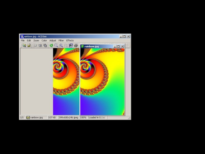The width and height of the screenshot is (205, 154).
Task: Click the ACDSee title bar application icon
Action: (22, 36)
